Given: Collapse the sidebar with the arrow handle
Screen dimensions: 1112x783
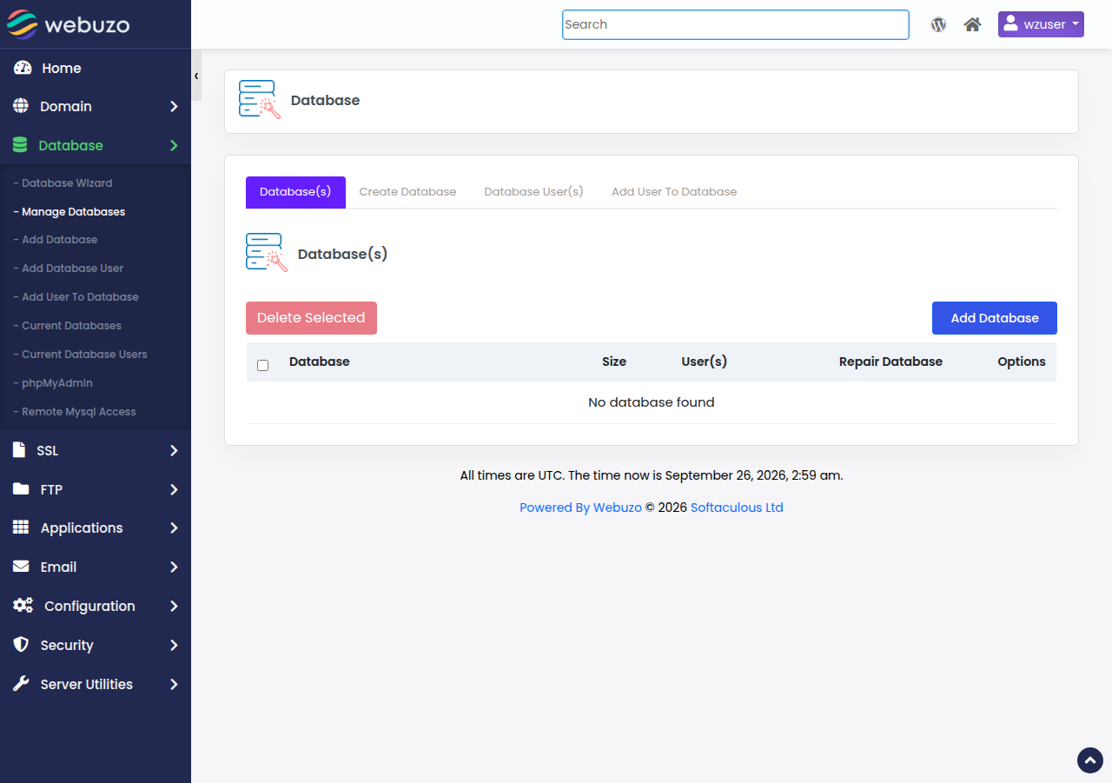Looking at the screenshot, I should (x=196, y=76).
